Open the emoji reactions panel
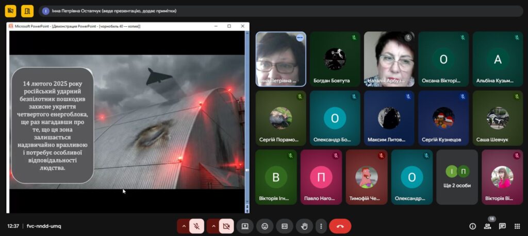528x236 pixels. click(x=265, y=226)
